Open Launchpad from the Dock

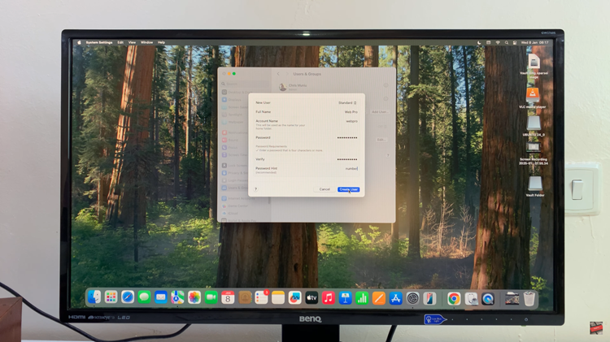tap(111, 297)
